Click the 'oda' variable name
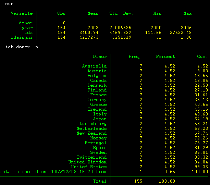This screenshot has height=185, width=210. click(28, 33)
